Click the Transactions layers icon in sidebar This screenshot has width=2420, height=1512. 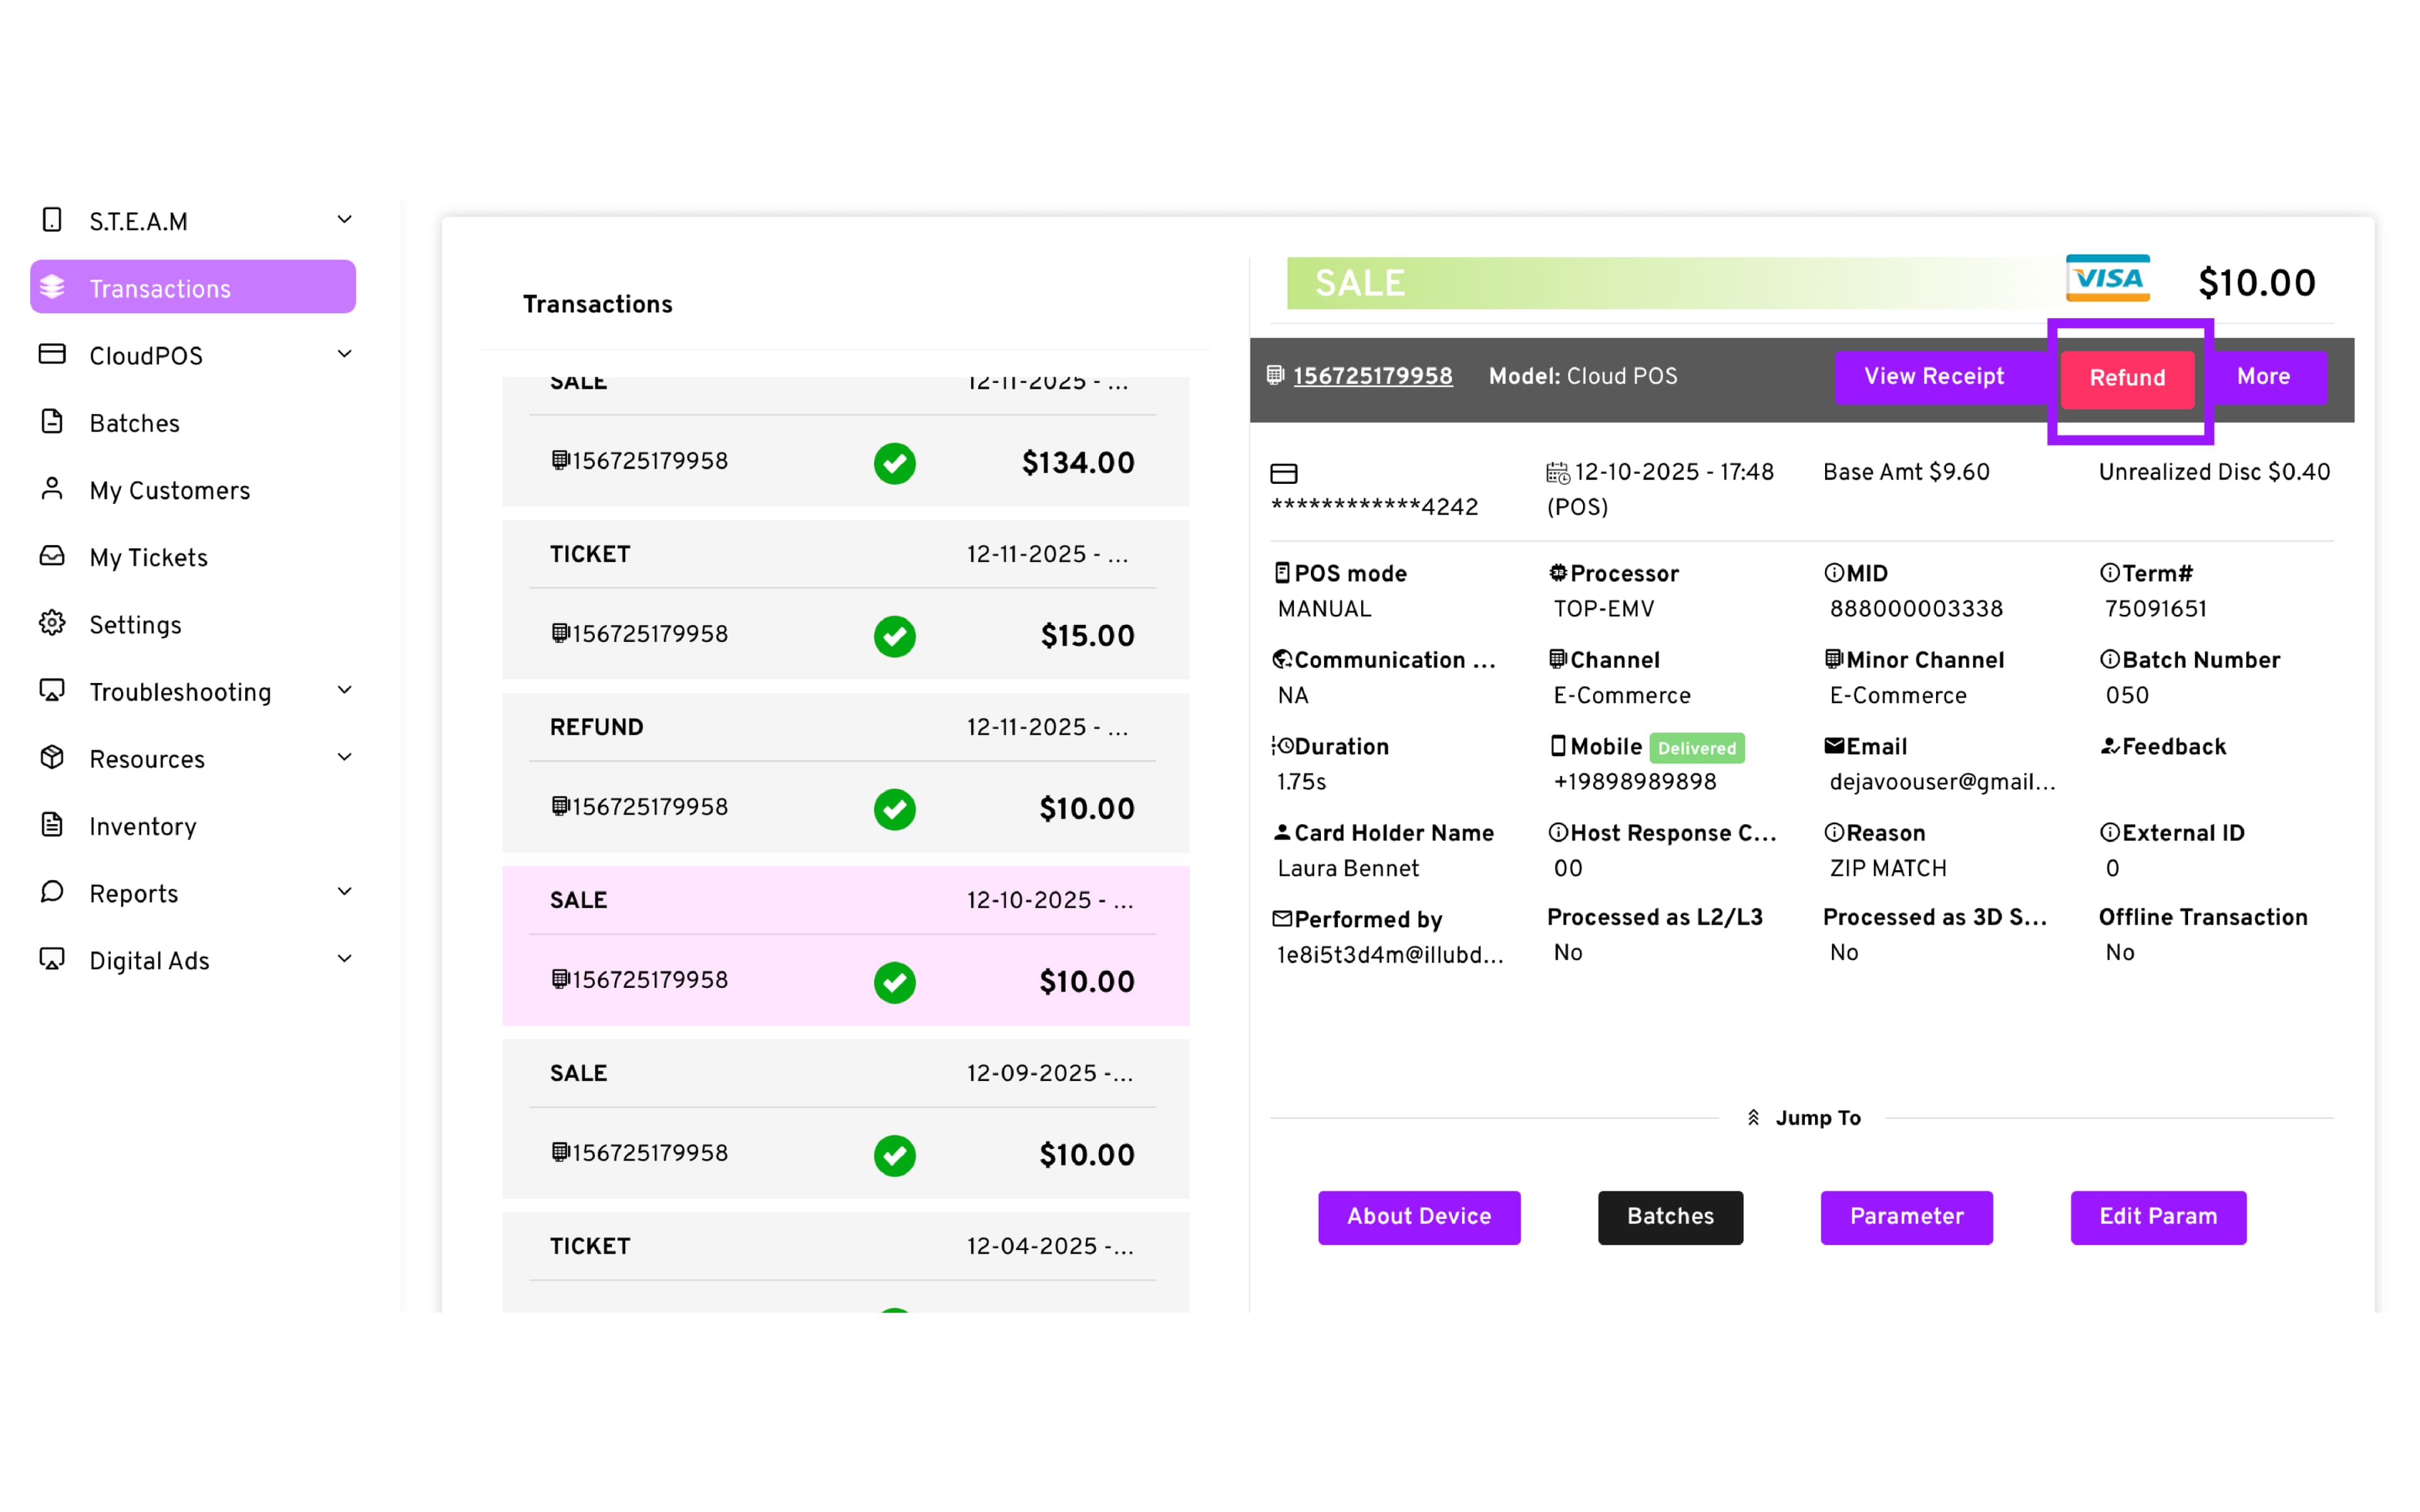click(52, 288)
